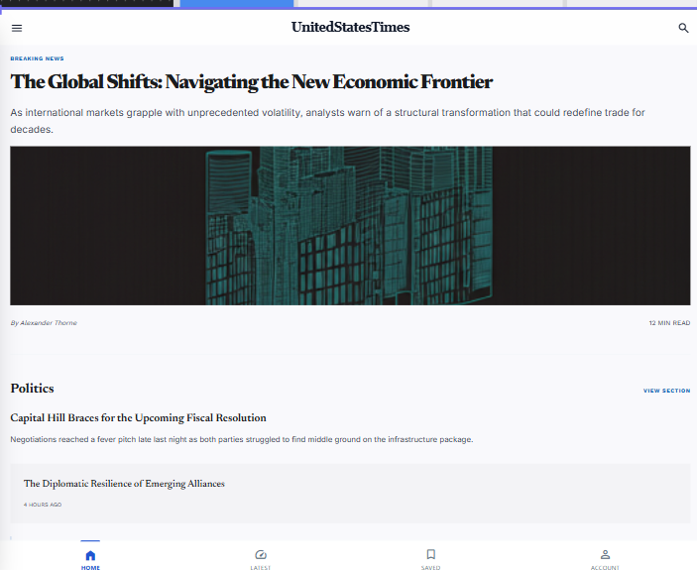Click the search magnifier icon
Viewport: 697px width, 570px height.
pyautogui.click(x=683, y=28)
